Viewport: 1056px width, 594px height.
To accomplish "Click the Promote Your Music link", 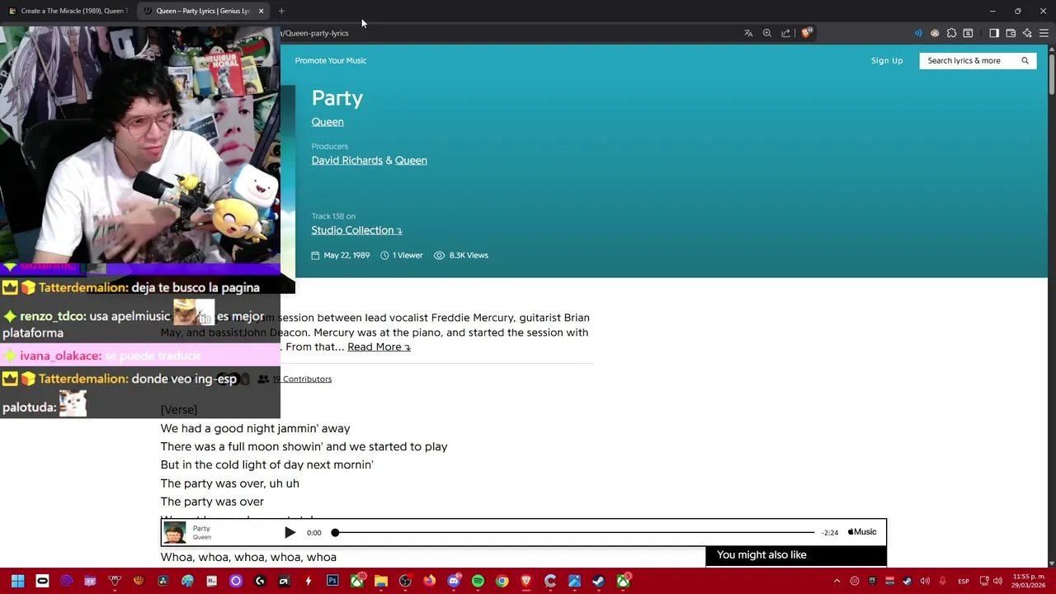I will [331, 60].
